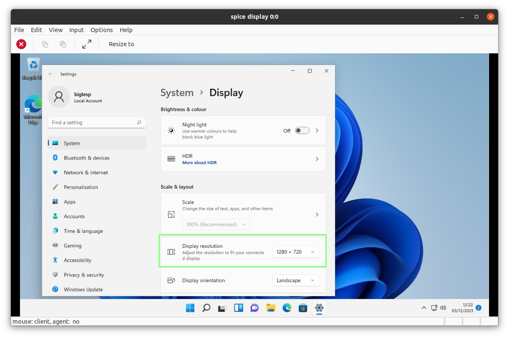
Task: Open the Display resolution dropdown
Action: point(296,252)
